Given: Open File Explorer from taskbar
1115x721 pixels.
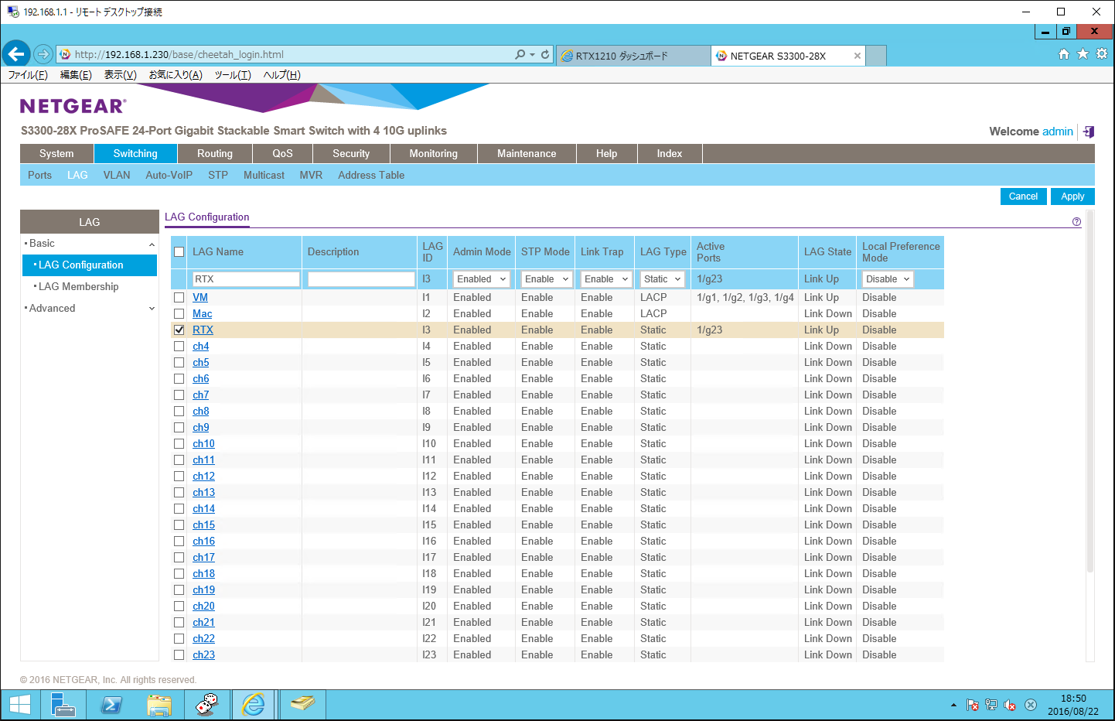Looking at the screenshot, I should [159, 705].
